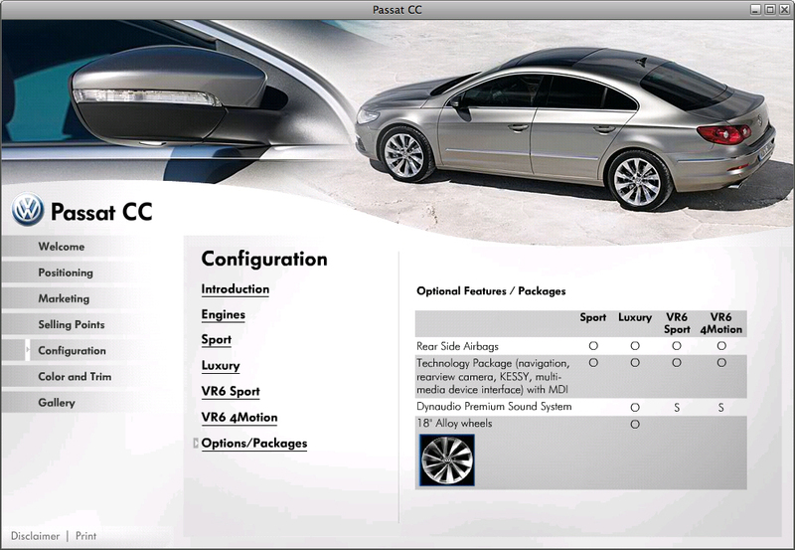This screenshot has width=795, height=550.
Task: Click Dynaudio 'S' under VR6 4Motion
Action: pyautogui.click(x=721, y=408)
